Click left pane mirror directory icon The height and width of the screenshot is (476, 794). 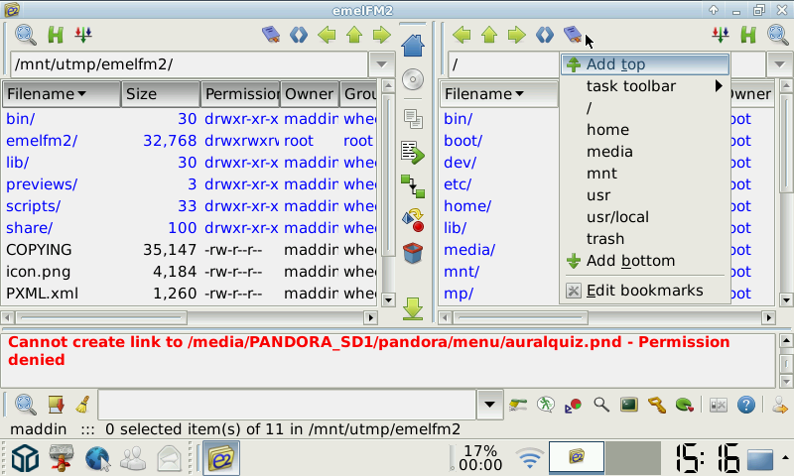299,35
